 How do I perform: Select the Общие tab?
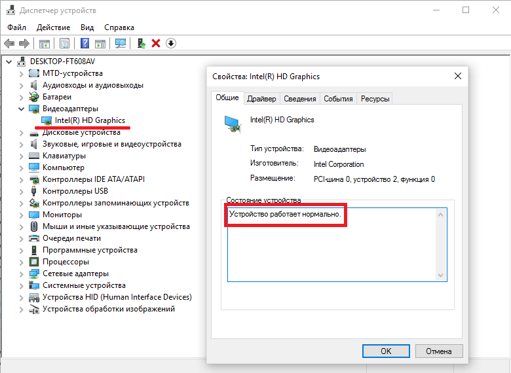pyautogui.click(x=227, y=98)
